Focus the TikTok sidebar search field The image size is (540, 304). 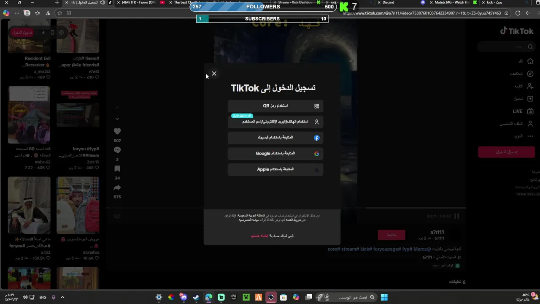506,46
